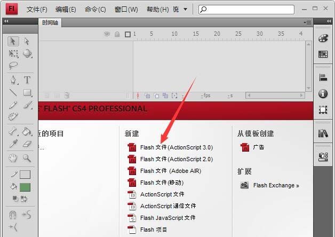Open the 命令(C) menu
This screenshot has height=237, width=335.
tap(95, 10)
